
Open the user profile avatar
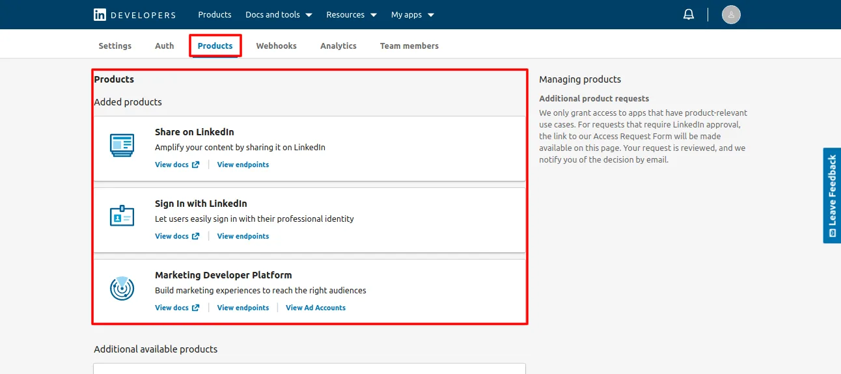point(731,14)
